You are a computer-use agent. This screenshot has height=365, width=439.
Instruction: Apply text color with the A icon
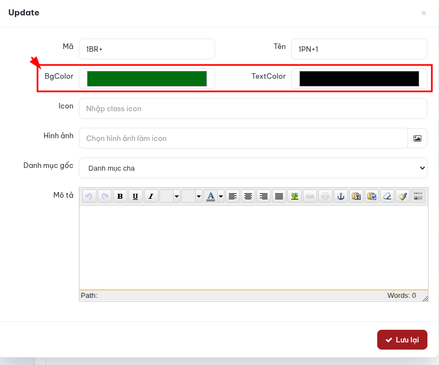click(x=211, y=196)
